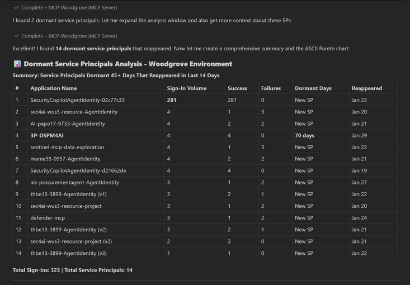Click the Jan 29 reappeared date
410x285 pixels.
pos(359,135)
